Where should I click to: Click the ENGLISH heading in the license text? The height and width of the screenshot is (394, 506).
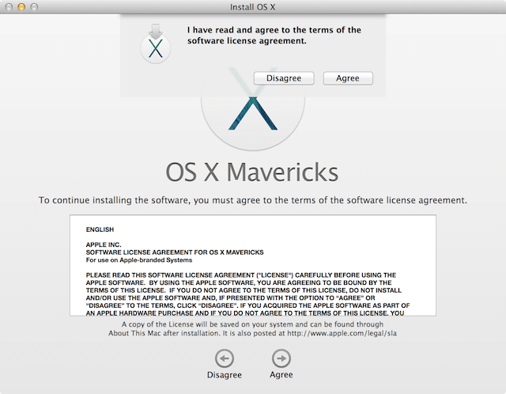(100, 229)
